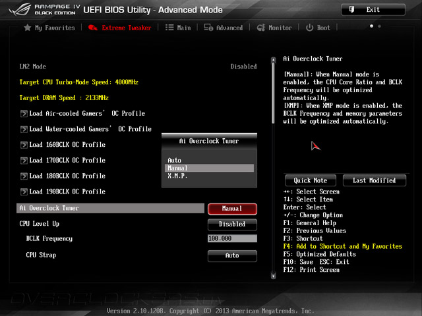Click arrow icon next to Load 180BCLK
422x316 pixels.
[24, 176]
